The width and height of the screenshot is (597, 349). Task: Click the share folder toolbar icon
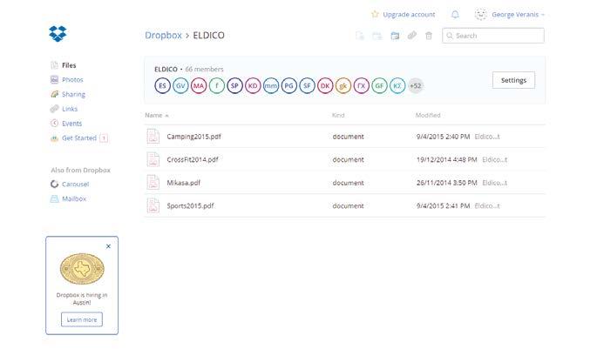395,36
